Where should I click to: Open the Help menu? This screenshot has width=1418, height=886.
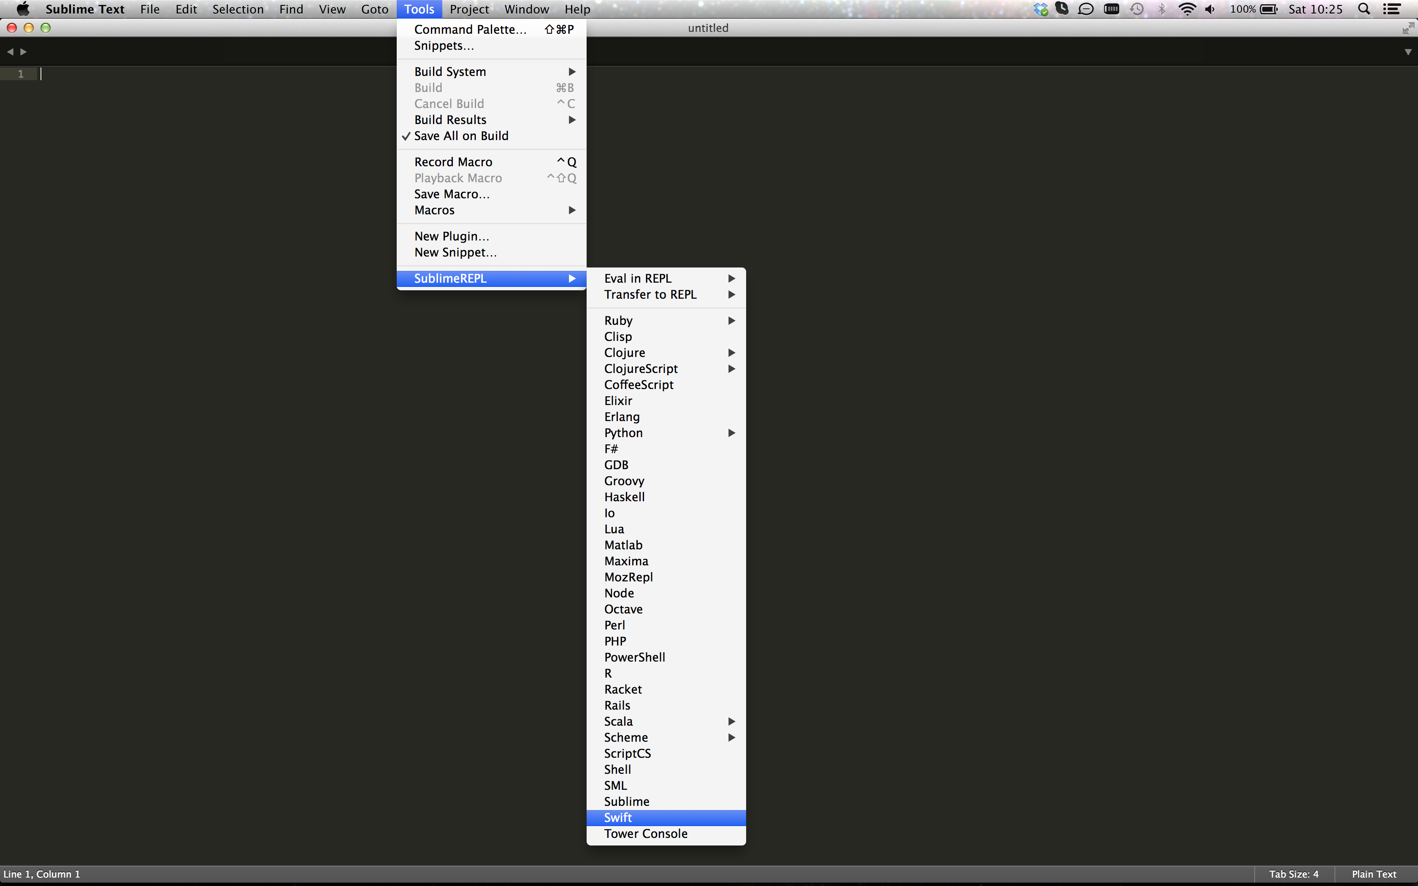click(577, 9)
